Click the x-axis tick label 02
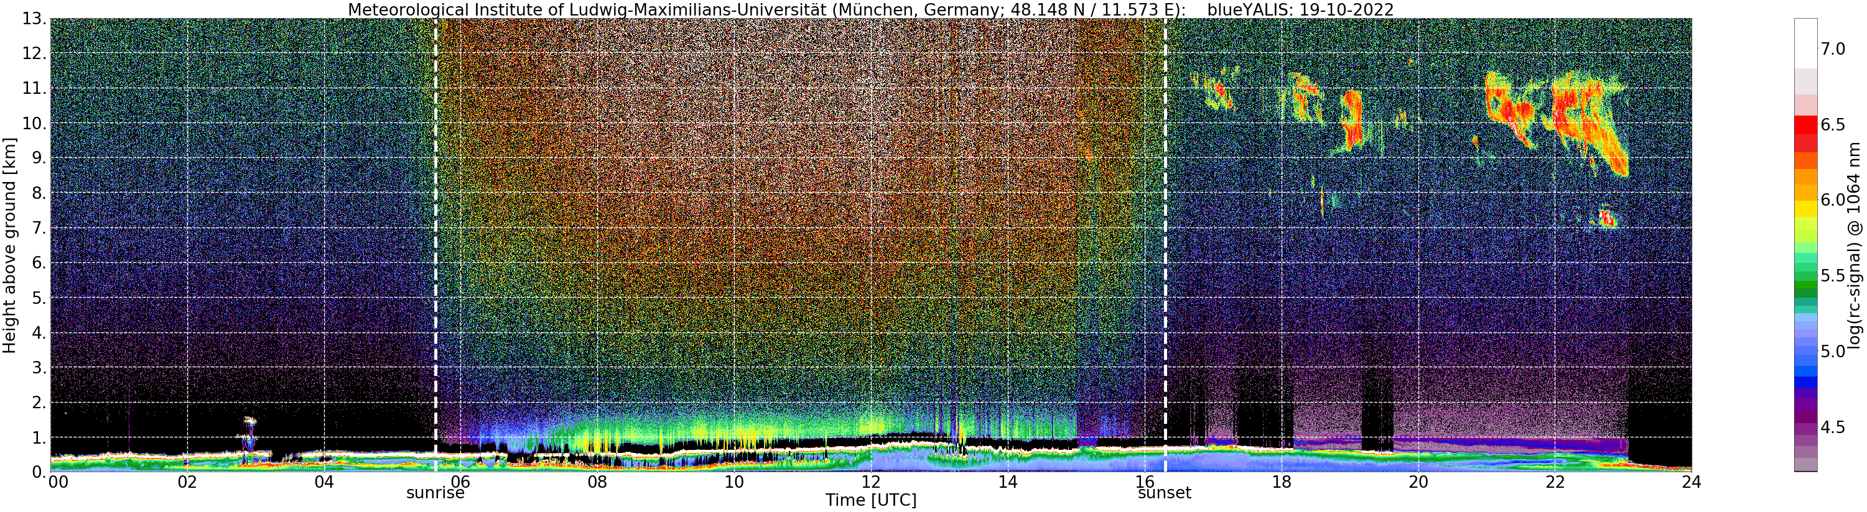 tap(187, 482)
